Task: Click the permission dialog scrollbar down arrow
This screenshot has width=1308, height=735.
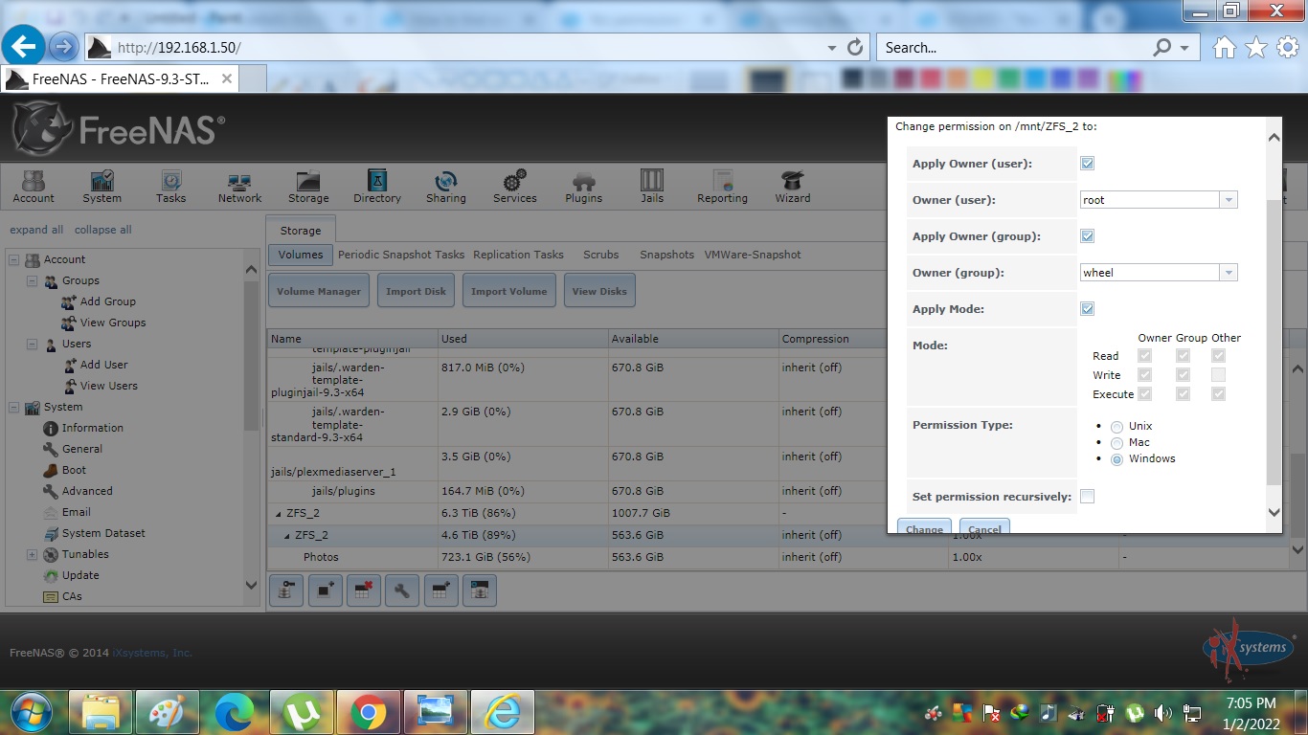Action: pos(1274,513)
